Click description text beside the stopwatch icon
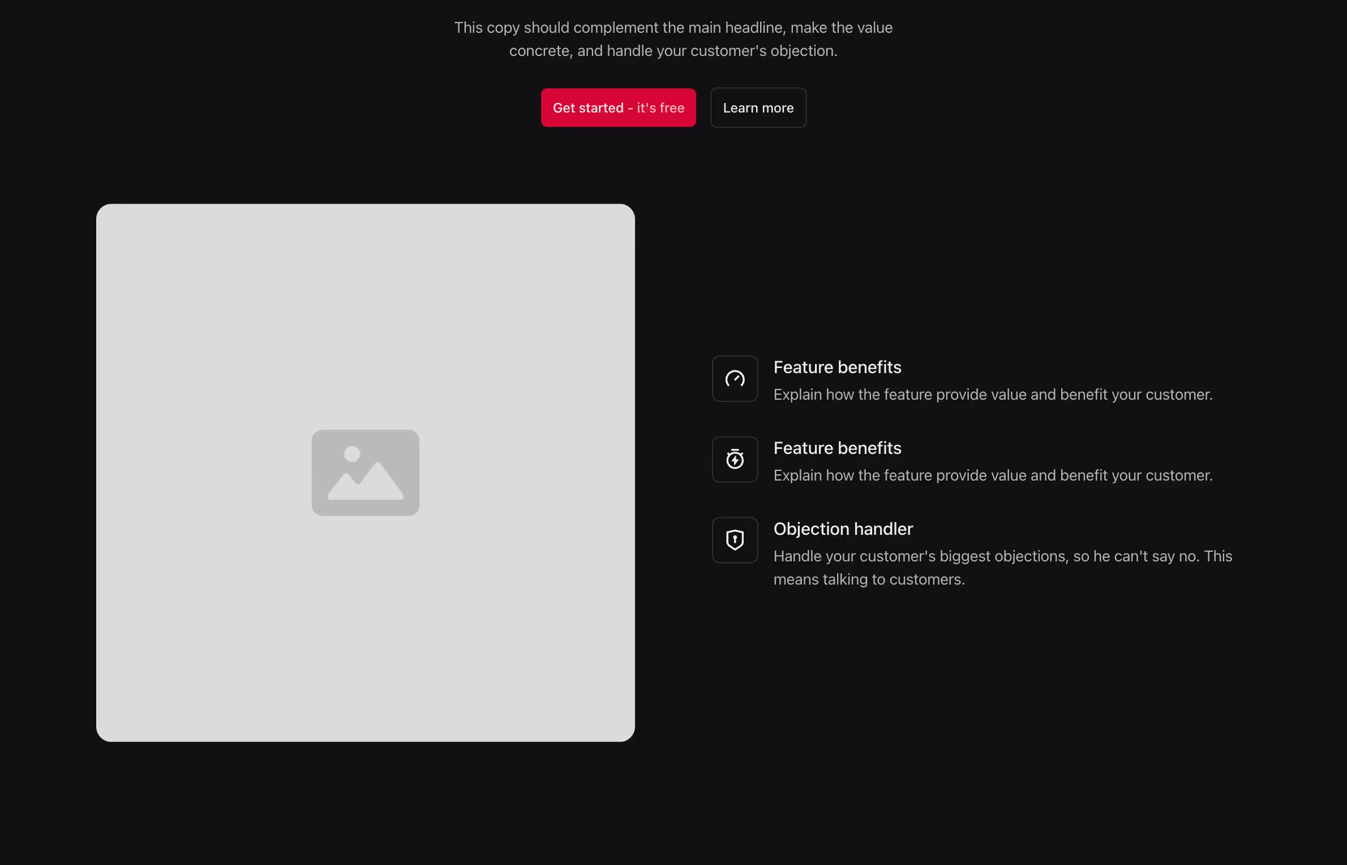The width and height of the screenshot is (1347, 865). 993,475
